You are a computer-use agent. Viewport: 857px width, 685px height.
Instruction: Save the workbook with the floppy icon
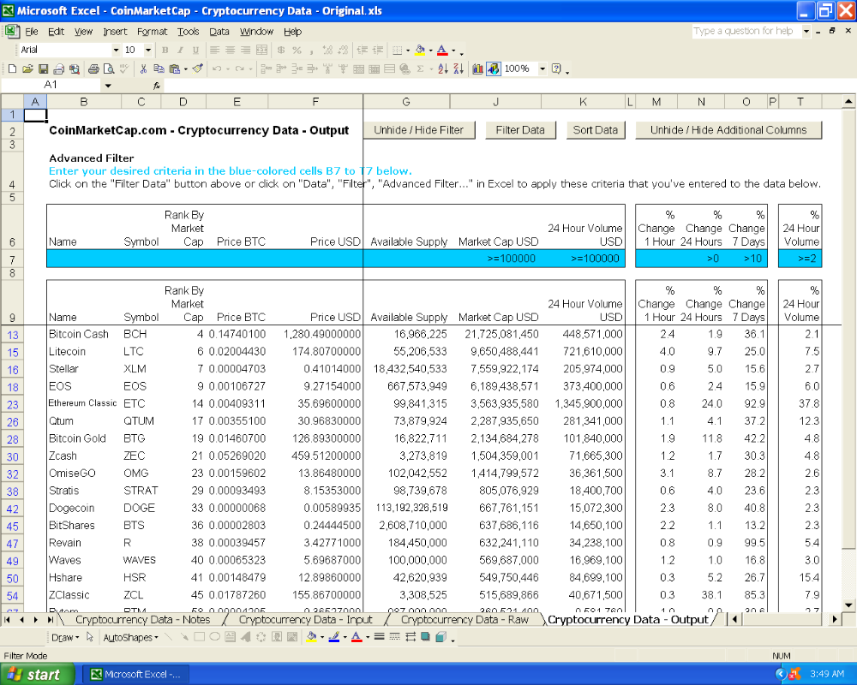43,68
